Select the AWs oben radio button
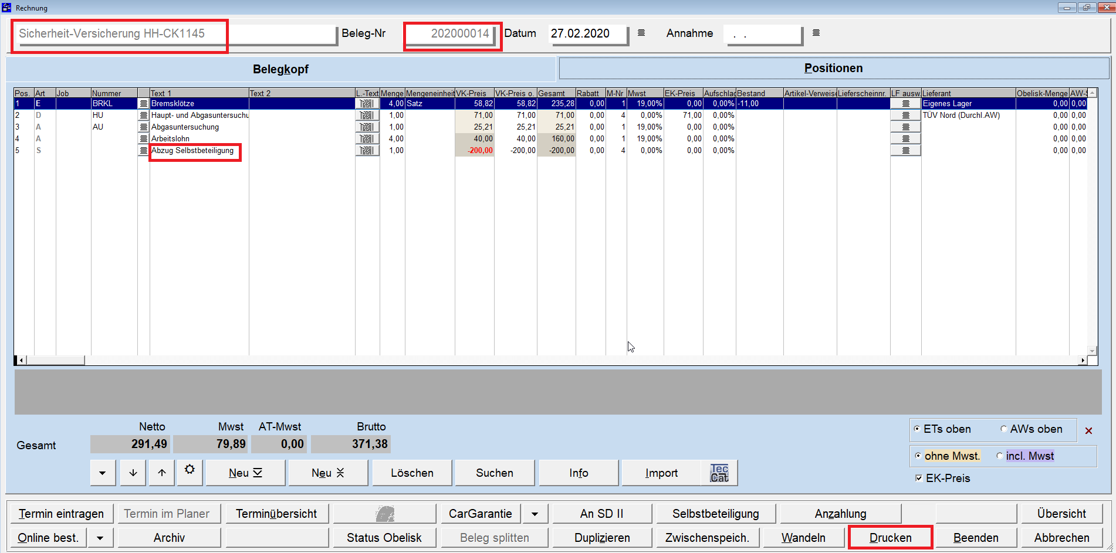The width and height of the screenshot is (1116, 553). (x=1003, y=429)
